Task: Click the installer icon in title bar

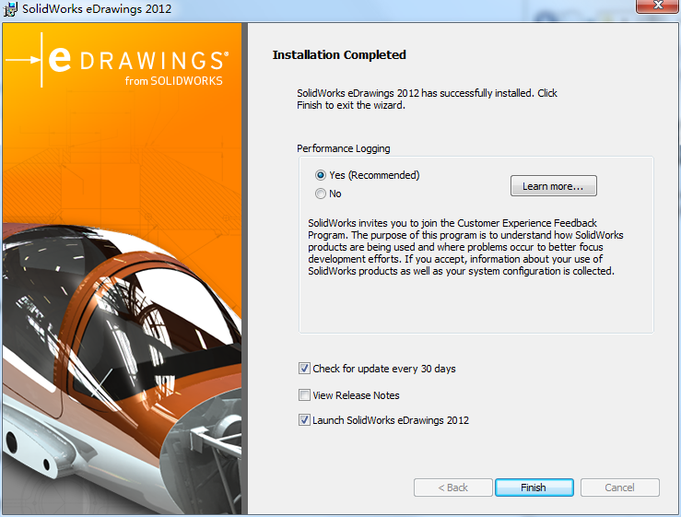Action: [x=11, y=8]
